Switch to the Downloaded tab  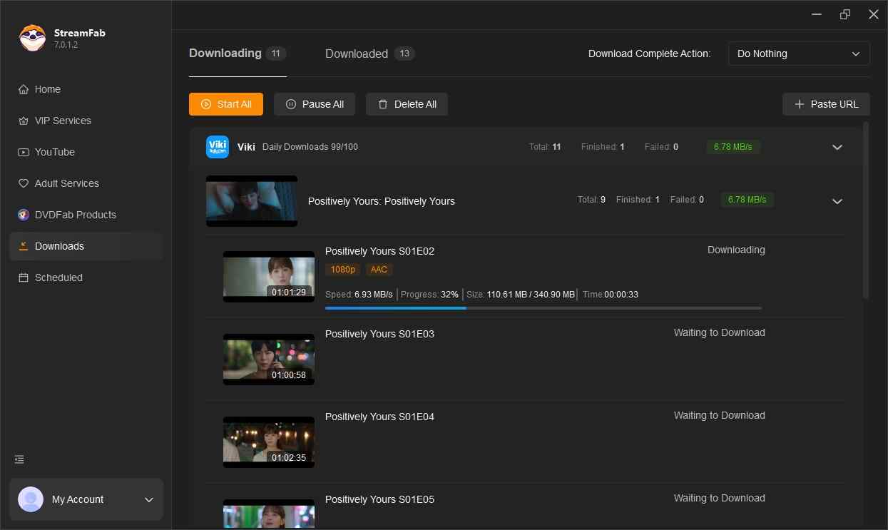coord(356,53)
